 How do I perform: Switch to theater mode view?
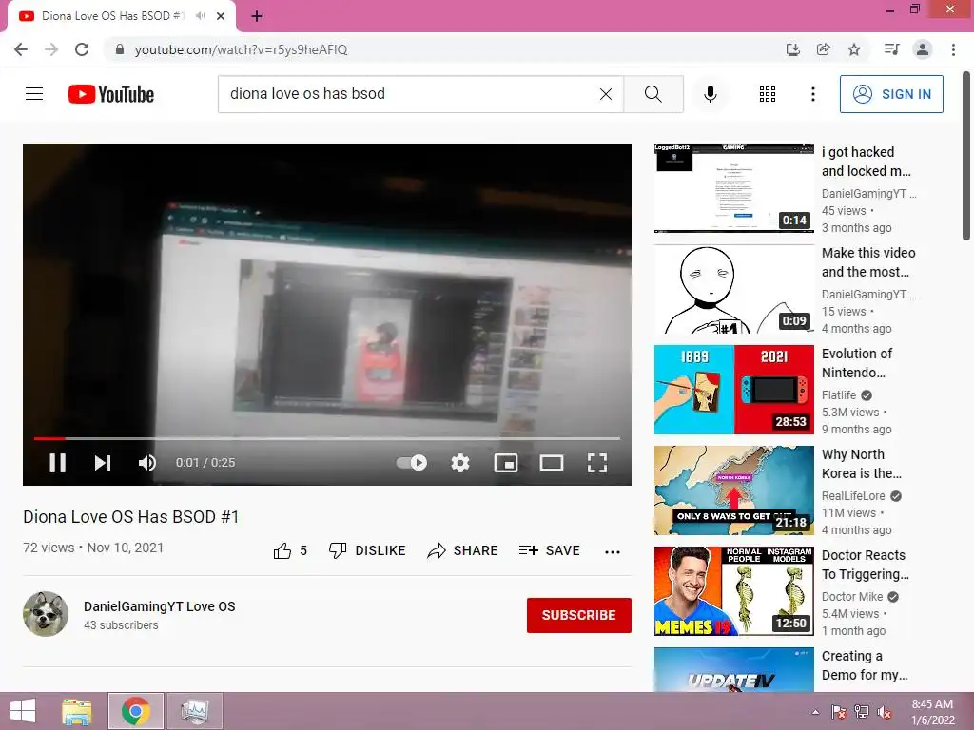point(552,463)
